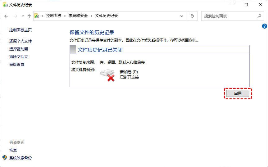Viewport: 268px width, 167px height.
Task: Select 文件历史记录 in the breadcrumb
Action: pos(107,16)
